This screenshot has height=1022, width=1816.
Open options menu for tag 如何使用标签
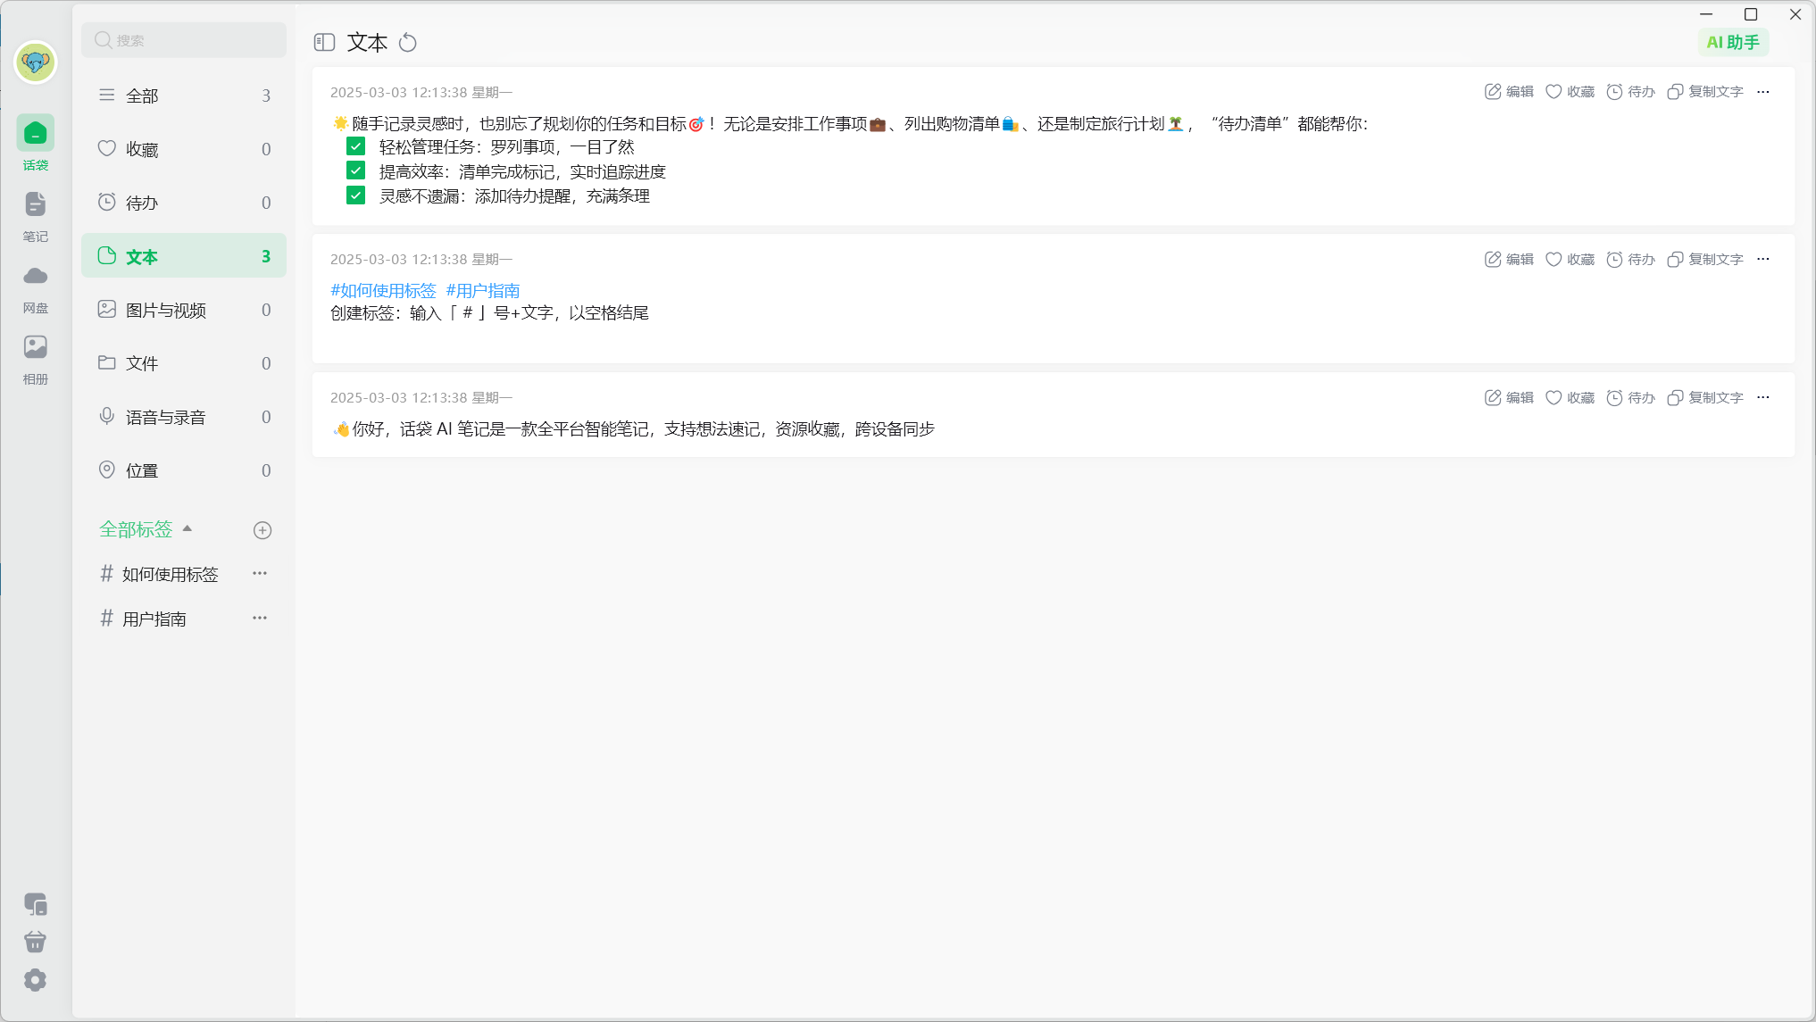[260, 573]
